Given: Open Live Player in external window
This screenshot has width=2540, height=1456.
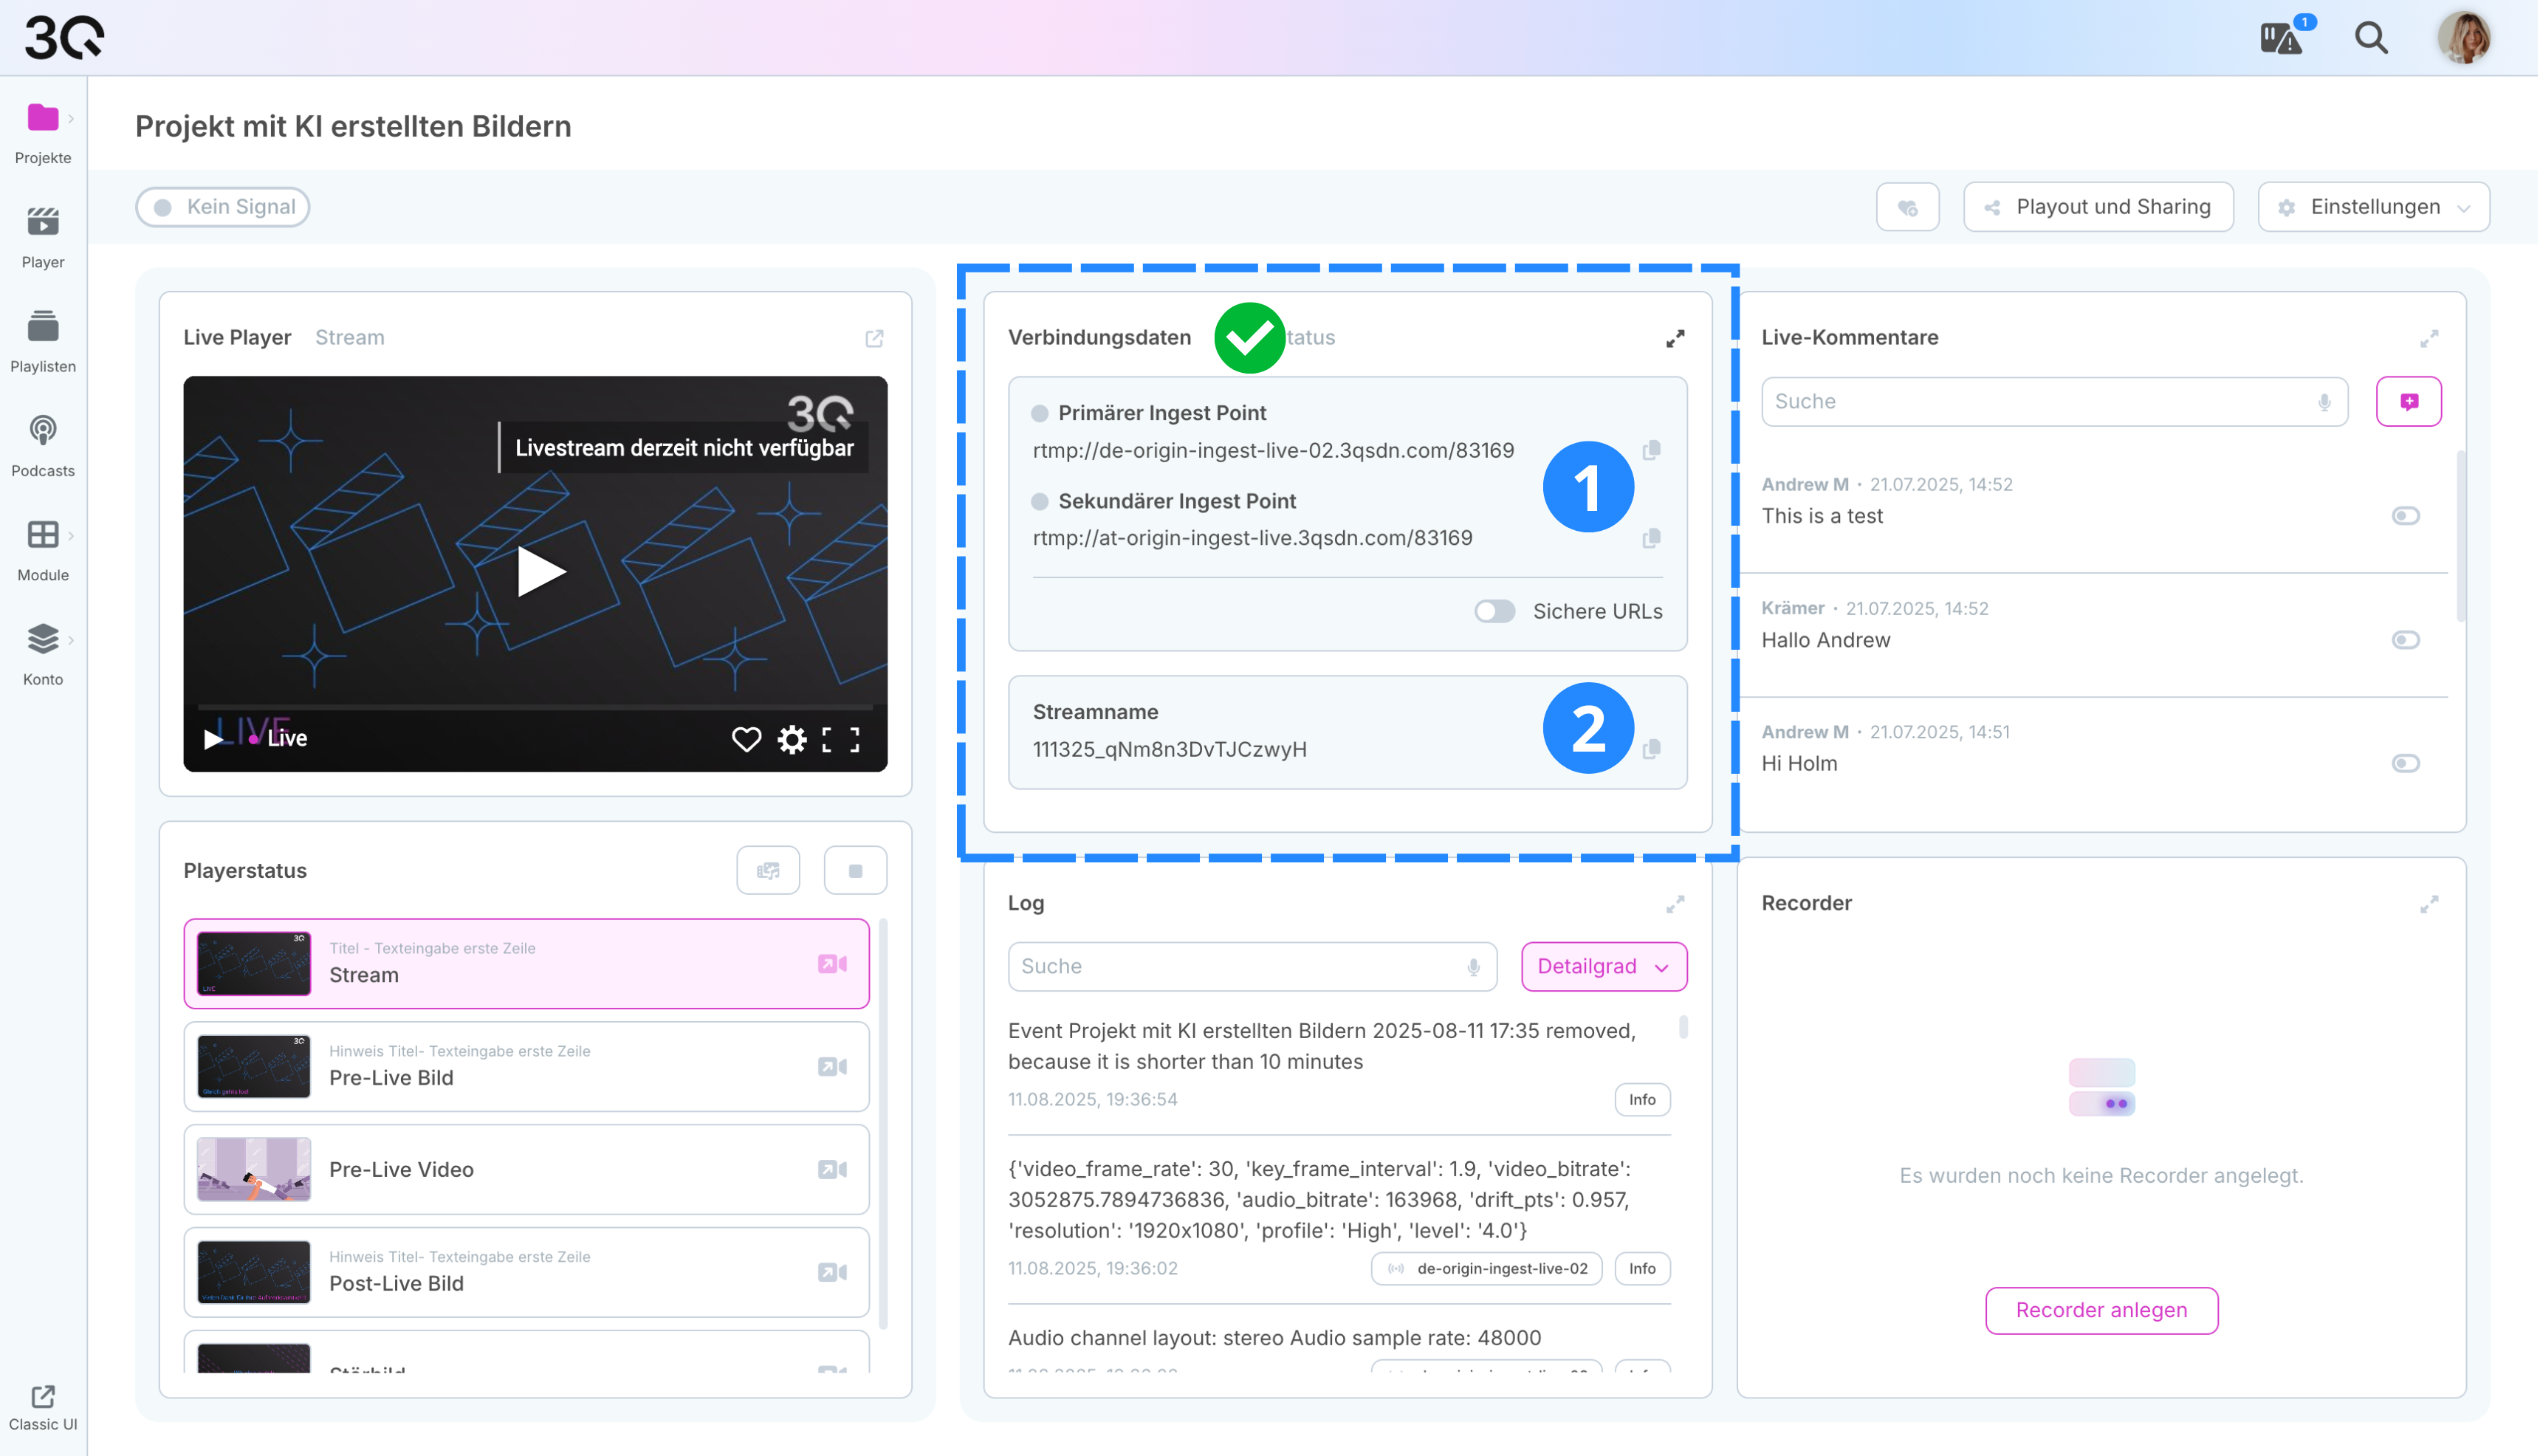Looking at the screenshot, I should [x=875, y=339].
